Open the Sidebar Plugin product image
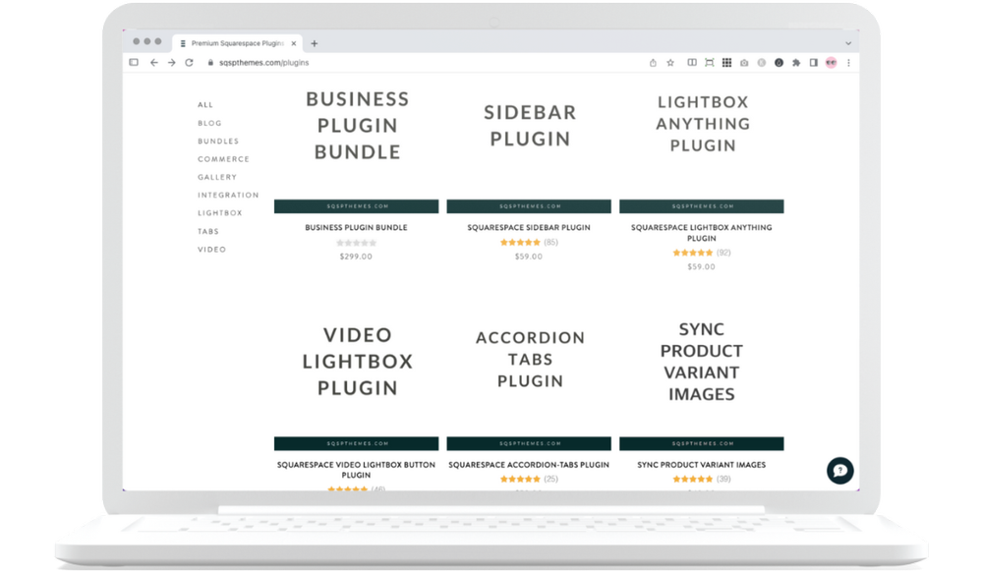The image size is (983, 572). [x=529, y=144]
